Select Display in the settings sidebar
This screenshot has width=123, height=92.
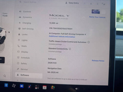tap(23, 52)
